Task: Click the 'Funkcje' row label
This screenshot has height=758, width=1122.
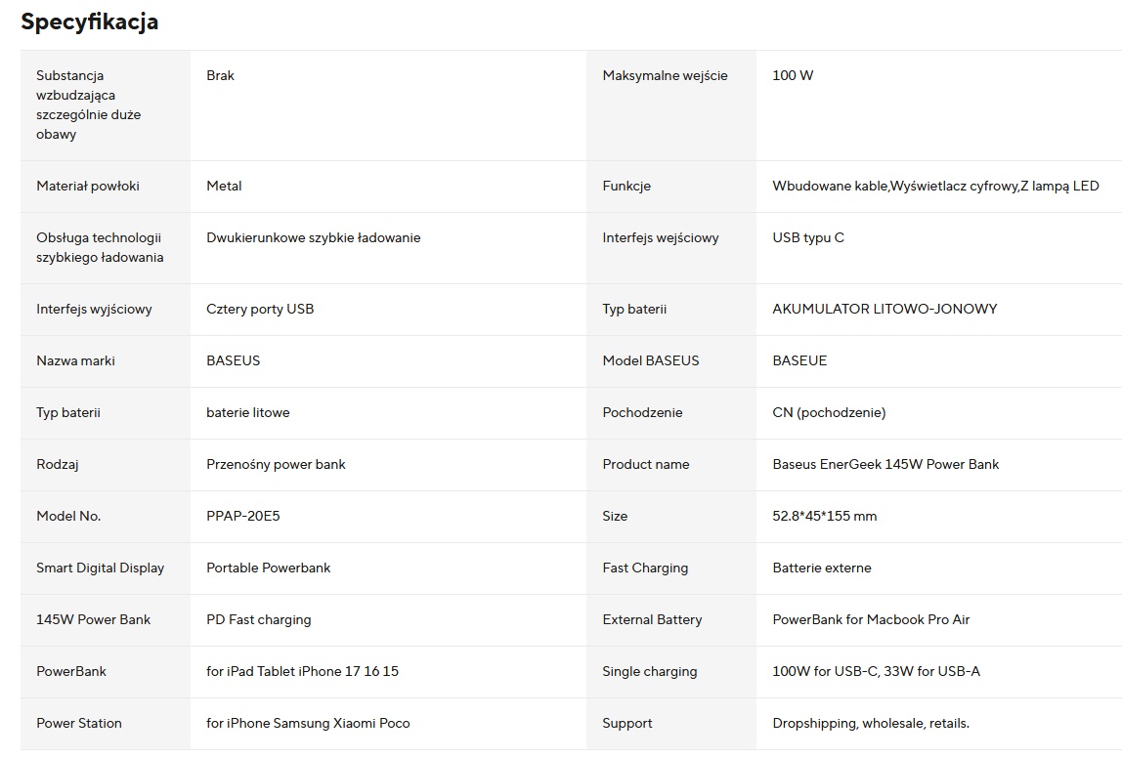Action: coord(626,186)
